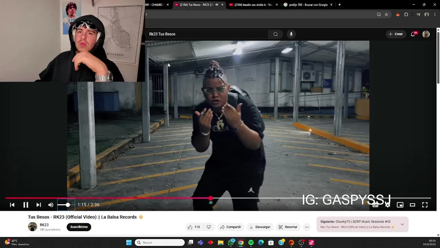Click the page scrollbar thumb

[438, 58]
